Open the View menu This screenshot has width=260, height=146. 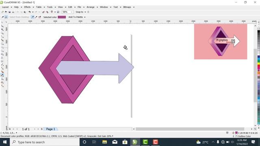pyautogui.click(x=61, y=7)
